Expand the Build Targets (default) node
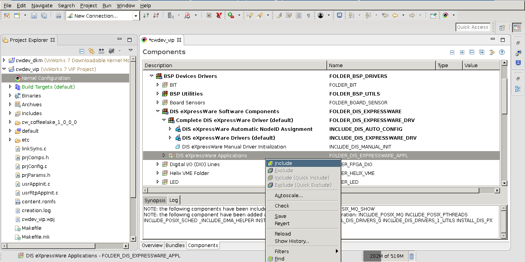 click(x=10, y=87)
